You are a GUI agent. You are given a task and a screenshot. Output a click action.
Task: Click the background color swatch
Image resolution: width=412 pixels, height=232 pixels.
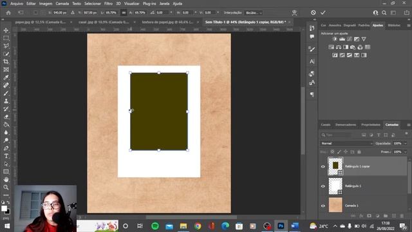point(8,211)
